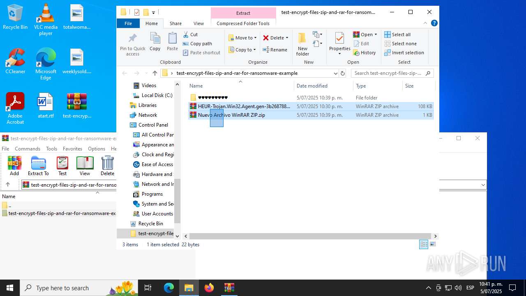This screenshot has width=526, height=296.
Task: Open the File tab in Explorer
Action: (x=128, y=23)
